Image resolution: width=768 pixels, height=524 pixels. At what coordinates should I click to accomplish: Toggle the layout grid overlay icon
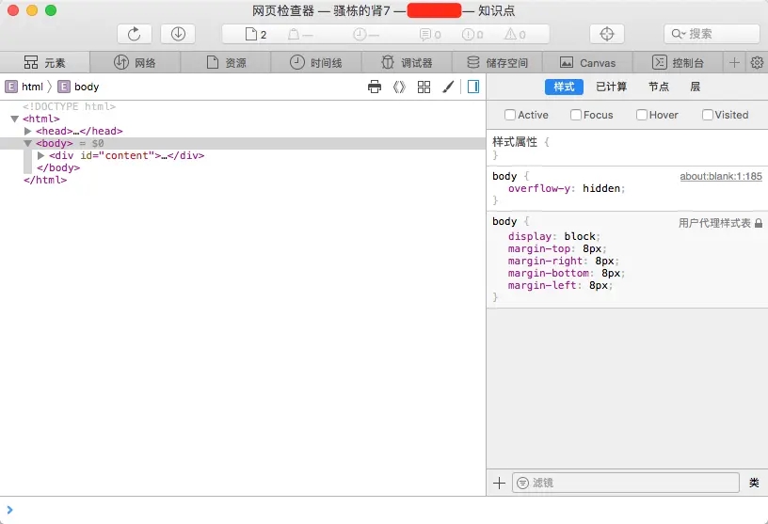[424, 87]
